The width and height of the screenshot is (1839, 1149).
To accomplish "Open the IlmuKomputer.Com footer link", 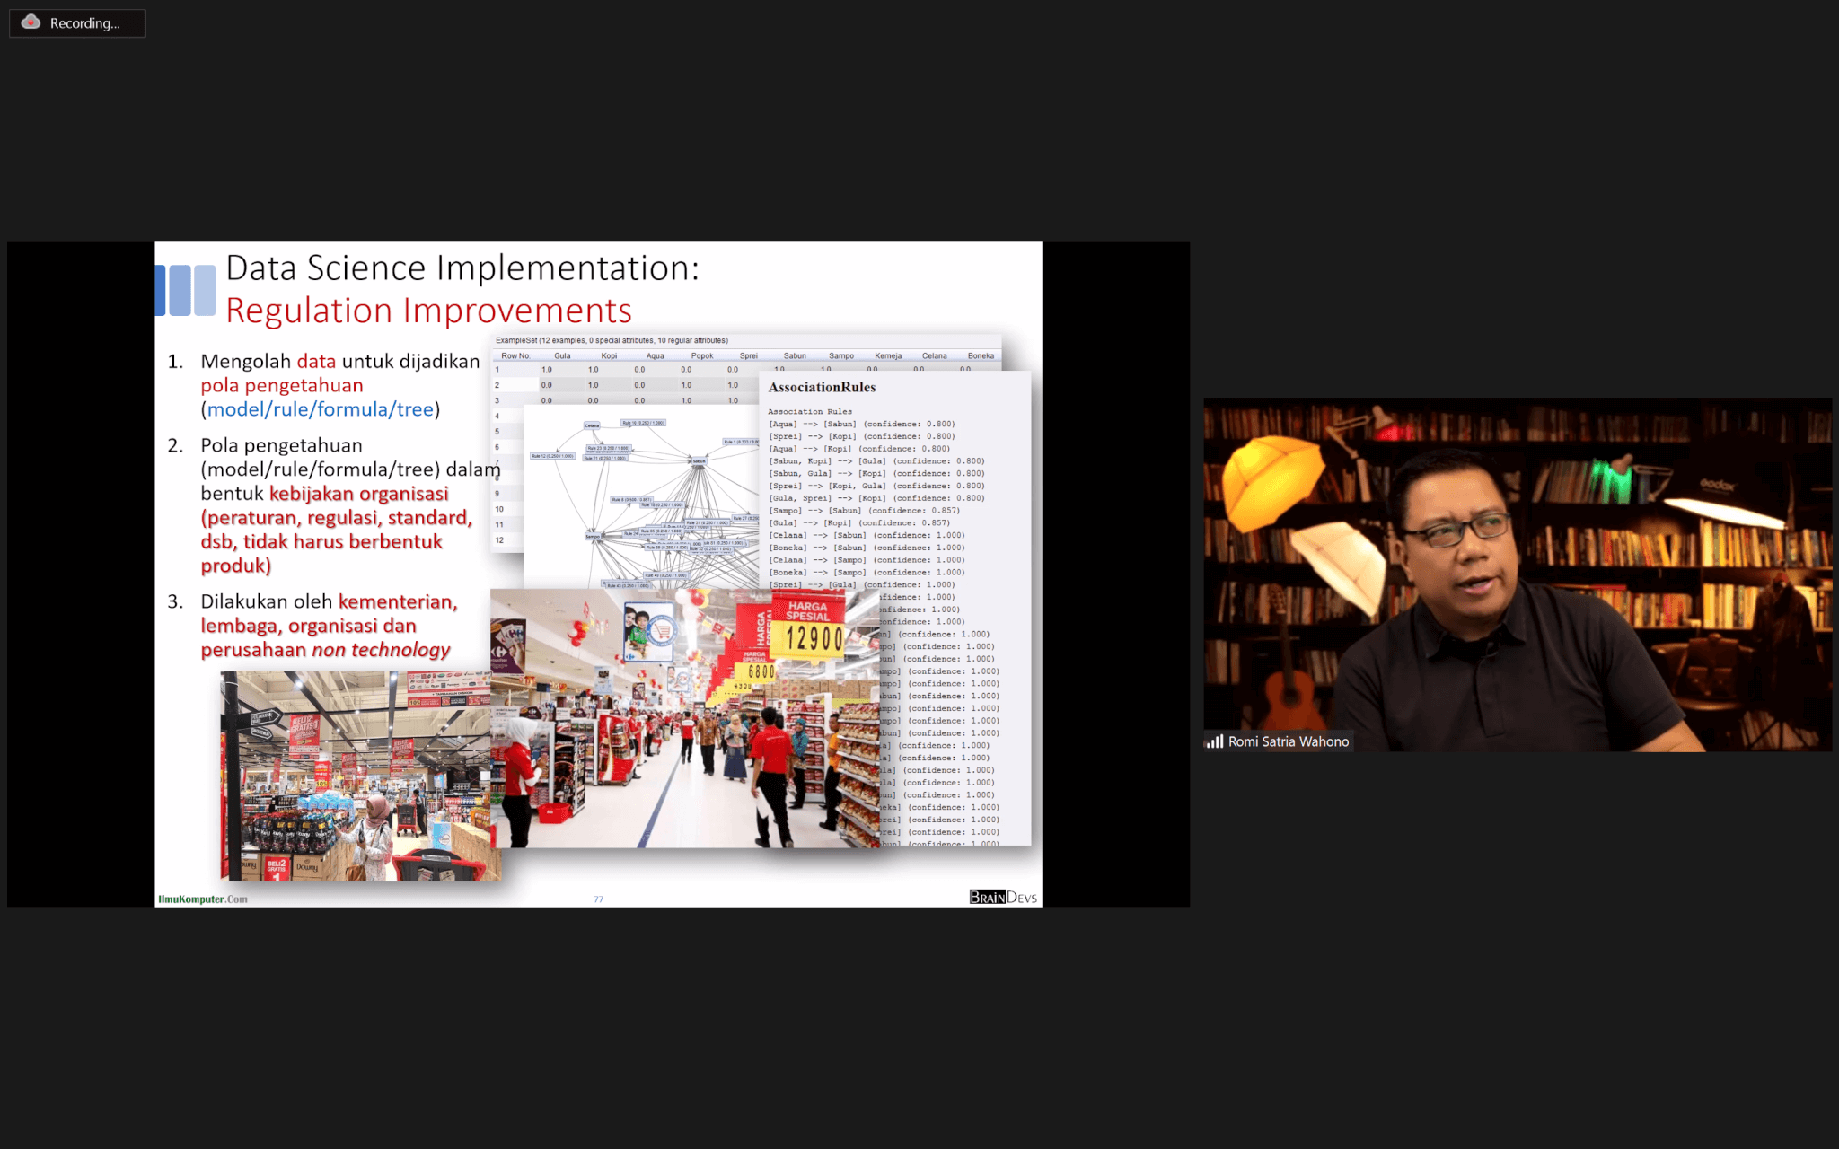I will pos(203,899).
